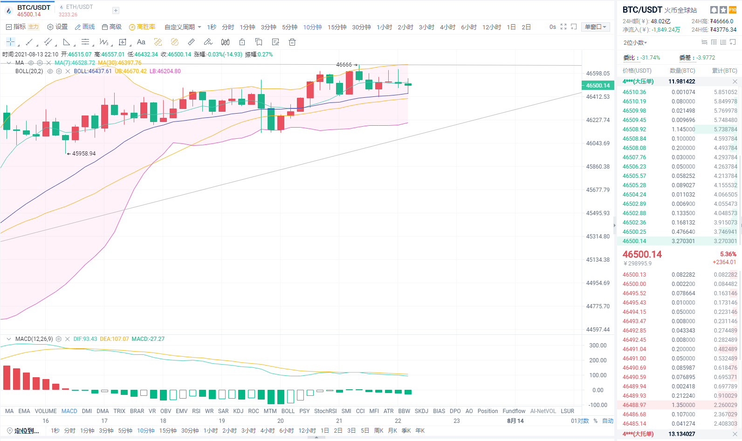Select the horizontal lines tool

click(85, 42)
